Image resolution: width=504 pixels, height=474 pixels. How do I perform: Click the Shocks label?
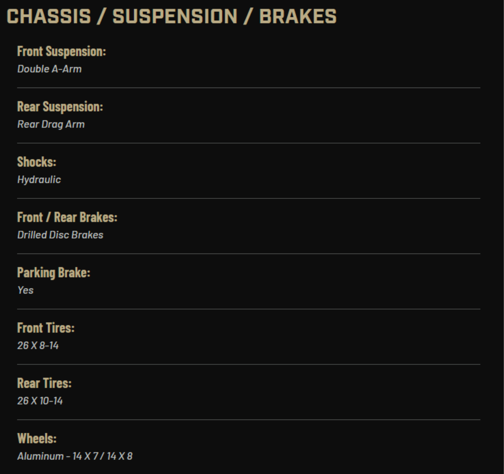coord(37,162)
